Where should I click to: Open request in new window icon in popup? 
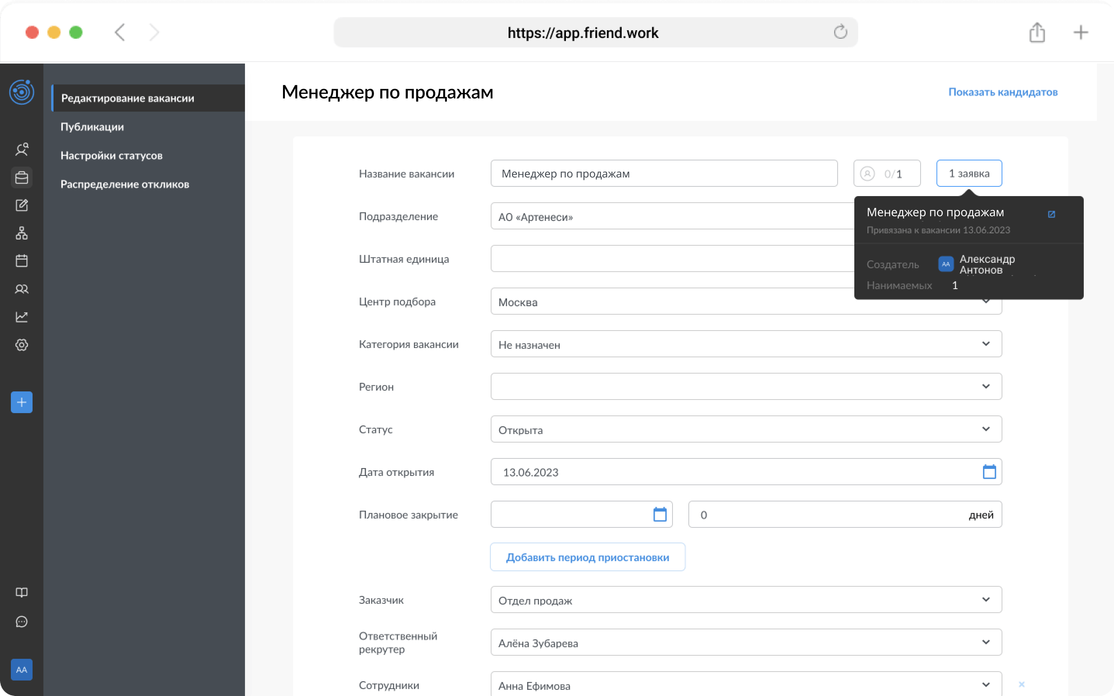1051,214
